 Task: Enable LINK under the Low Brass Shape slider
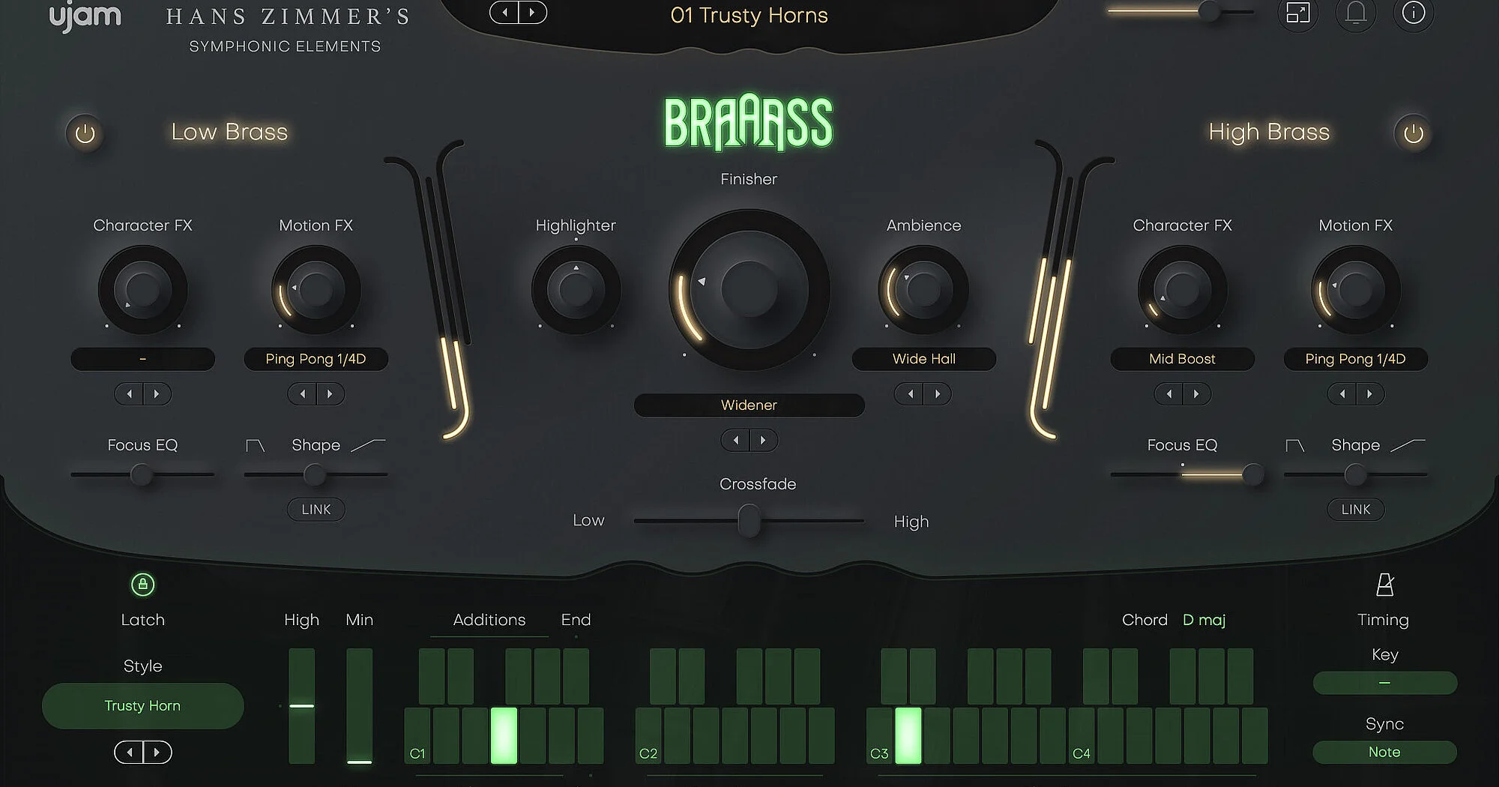coord(316,509)
